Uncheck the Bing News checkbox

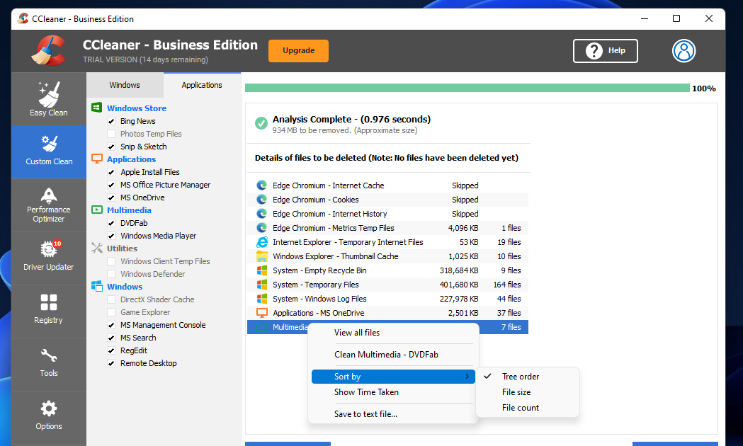[x=111, y=121]
